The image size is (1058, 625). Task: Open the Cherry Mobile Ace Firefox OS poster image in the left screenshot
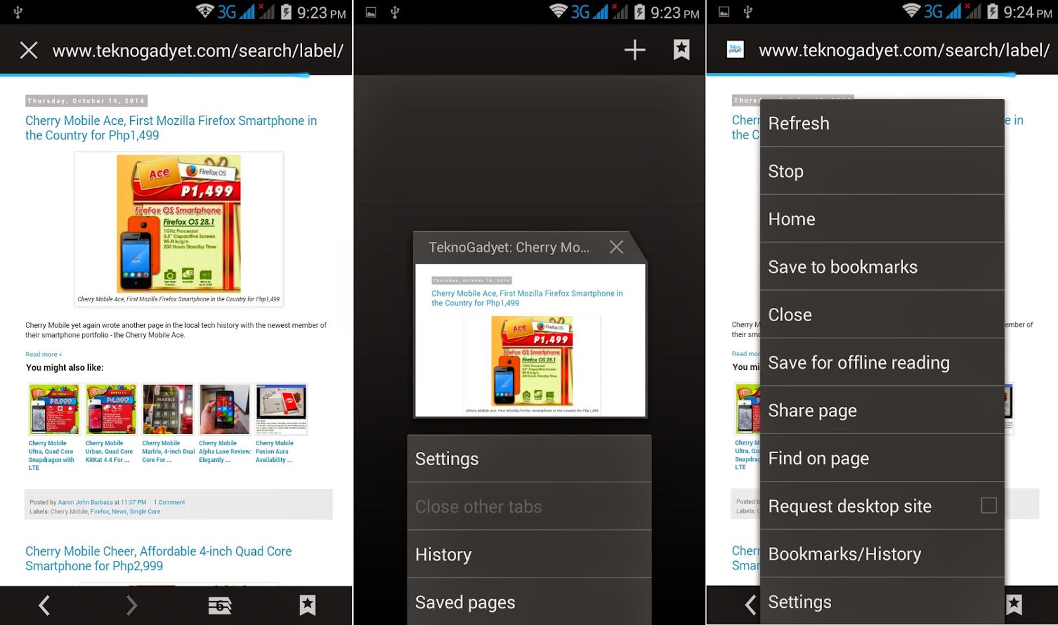click(179, 224)
